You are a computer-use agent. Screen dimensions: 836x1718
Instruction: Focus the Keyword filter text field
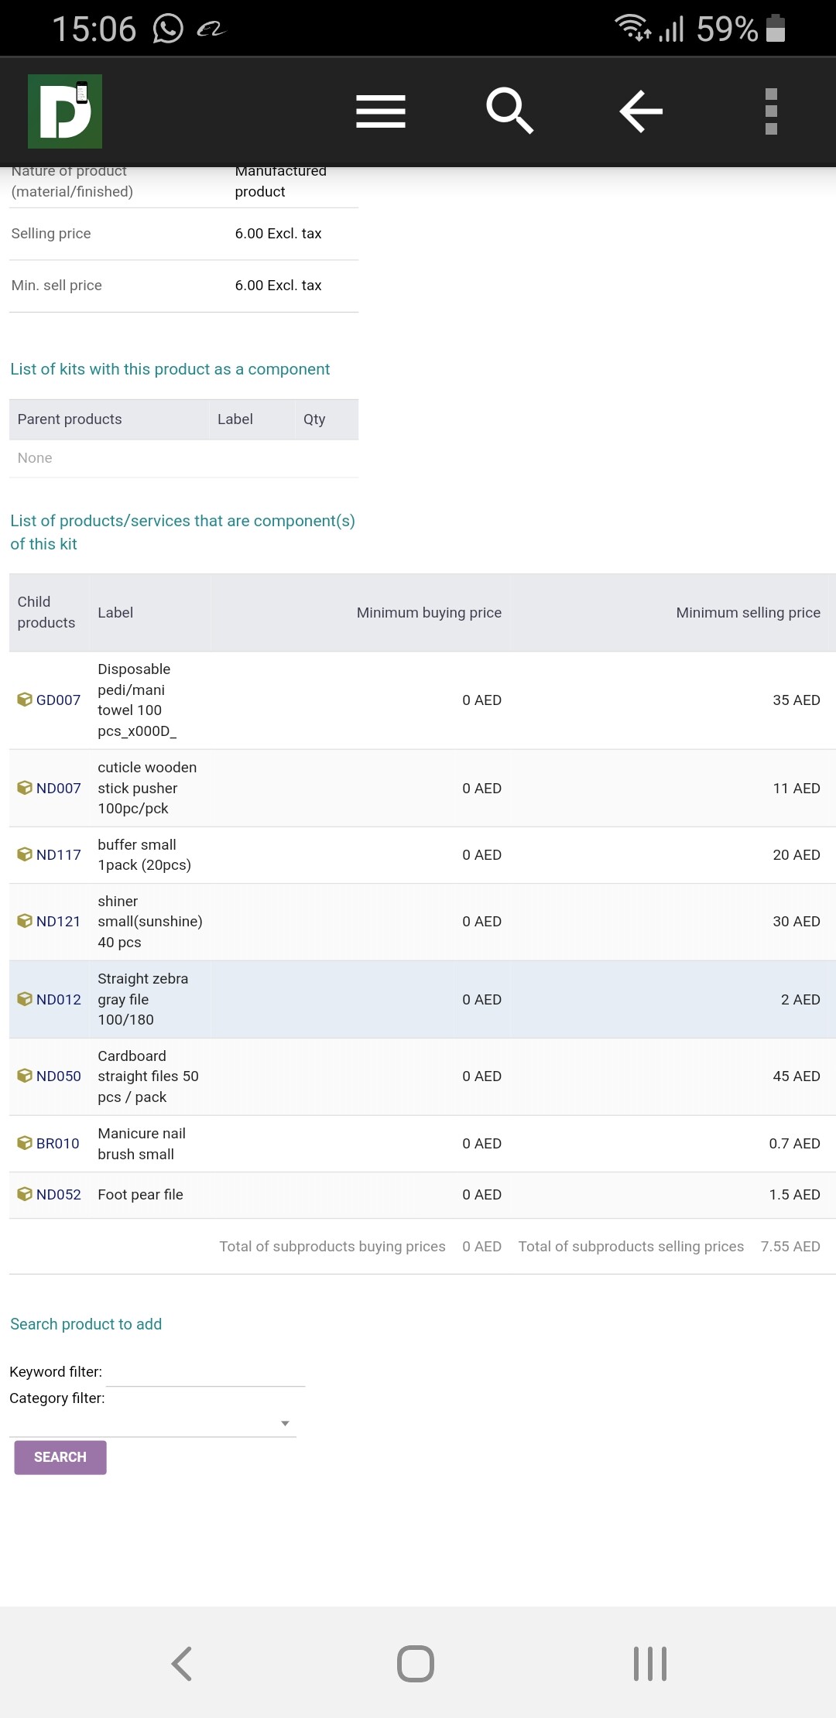coord(205,1372)
